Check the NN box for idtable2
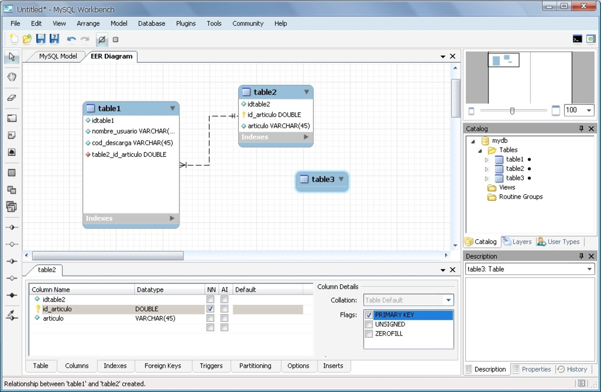Screen dimensions: 601x392 point(210,299)
